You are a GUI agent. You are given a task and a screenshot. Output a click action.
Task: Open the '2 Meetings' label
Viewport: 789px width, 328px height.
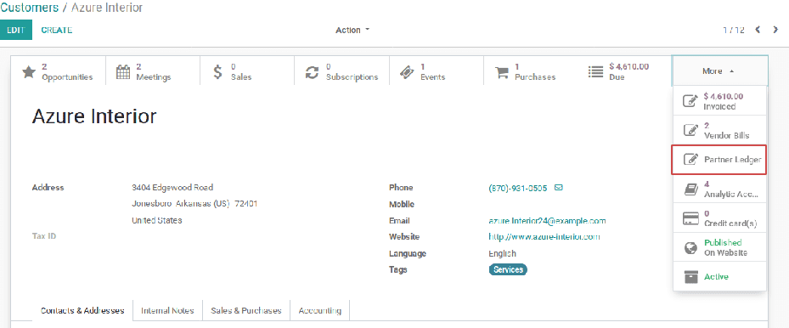[x=154, y=72]
